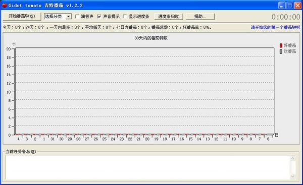Click the y-axis value 20

coord(8,49)
